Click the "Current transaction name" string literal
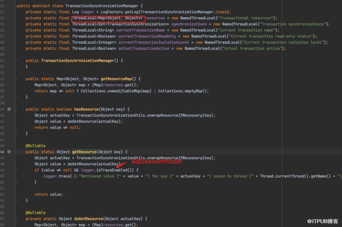This screenshot has height=227, width=342. 246,30
